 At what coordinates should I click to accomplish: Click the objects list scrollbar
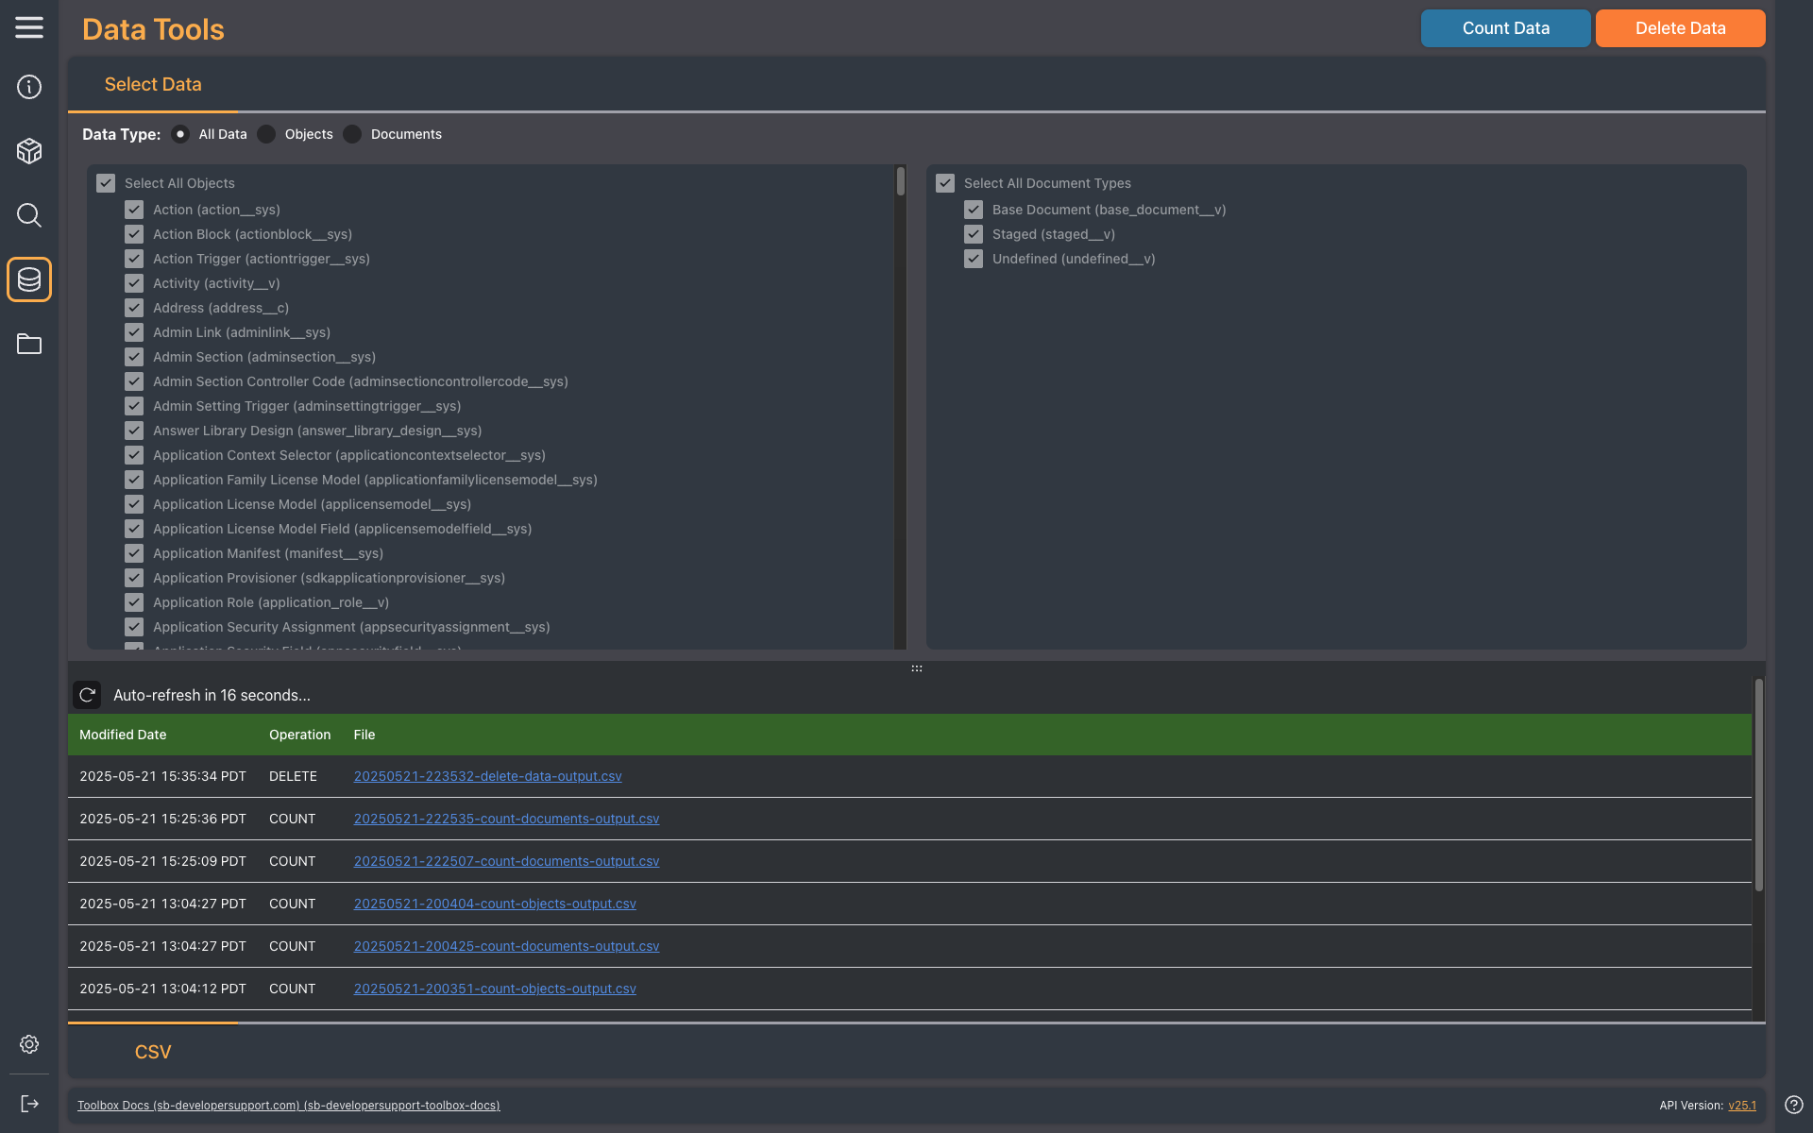[x=901, y=181]
